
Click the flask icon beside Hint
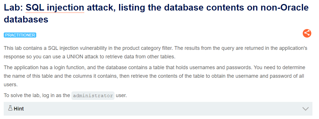click(10, 108)
